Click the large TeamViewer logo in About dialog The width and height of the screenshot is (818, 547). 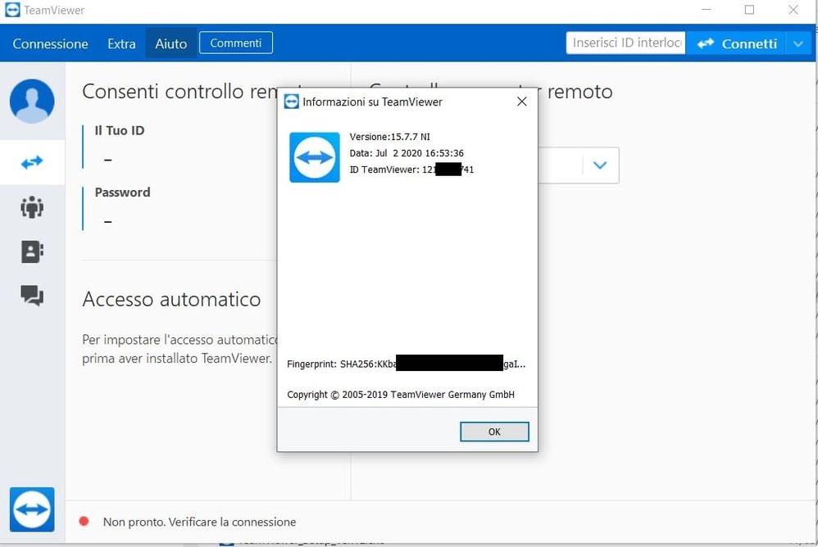315,157
